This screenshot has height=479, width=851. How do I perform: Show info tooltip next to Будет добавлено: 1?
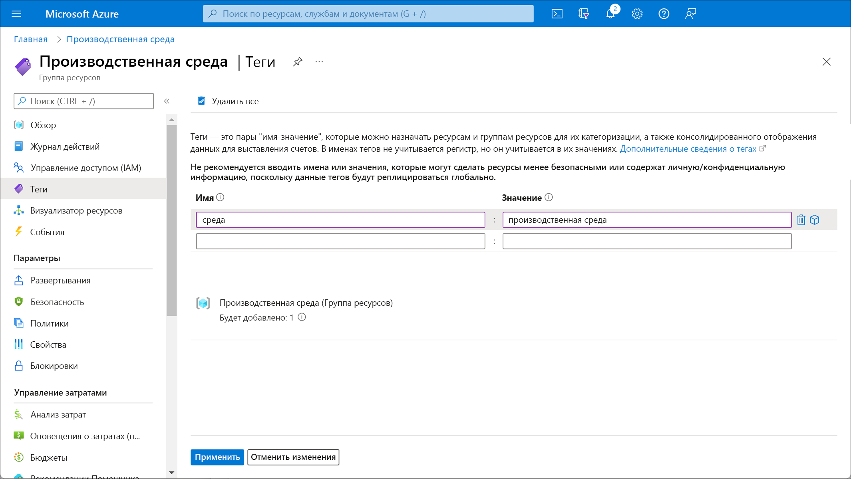(x=302, y=317)
